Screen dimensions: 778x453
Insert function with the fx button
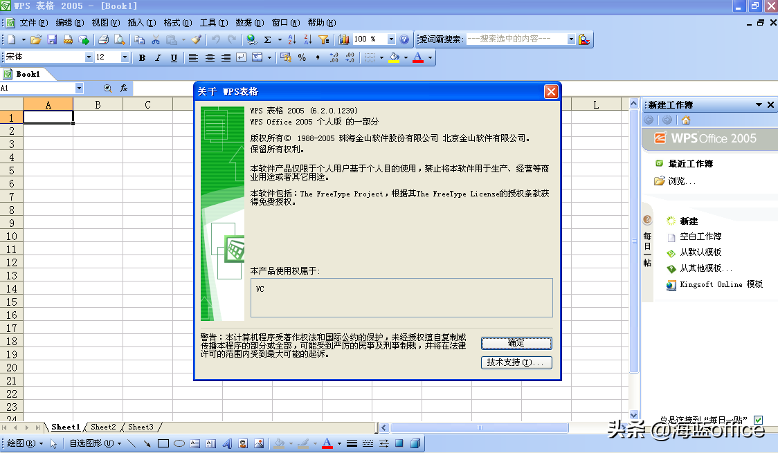tap(123, 89)
